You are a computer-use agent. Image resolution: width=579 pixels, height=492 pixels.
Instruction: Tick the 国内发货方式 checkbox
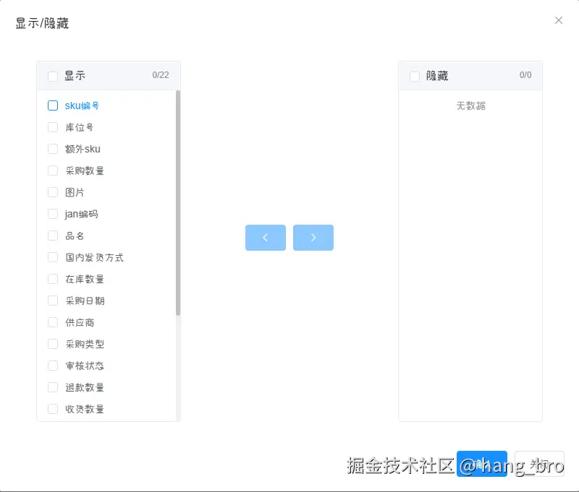coord(53,257)
